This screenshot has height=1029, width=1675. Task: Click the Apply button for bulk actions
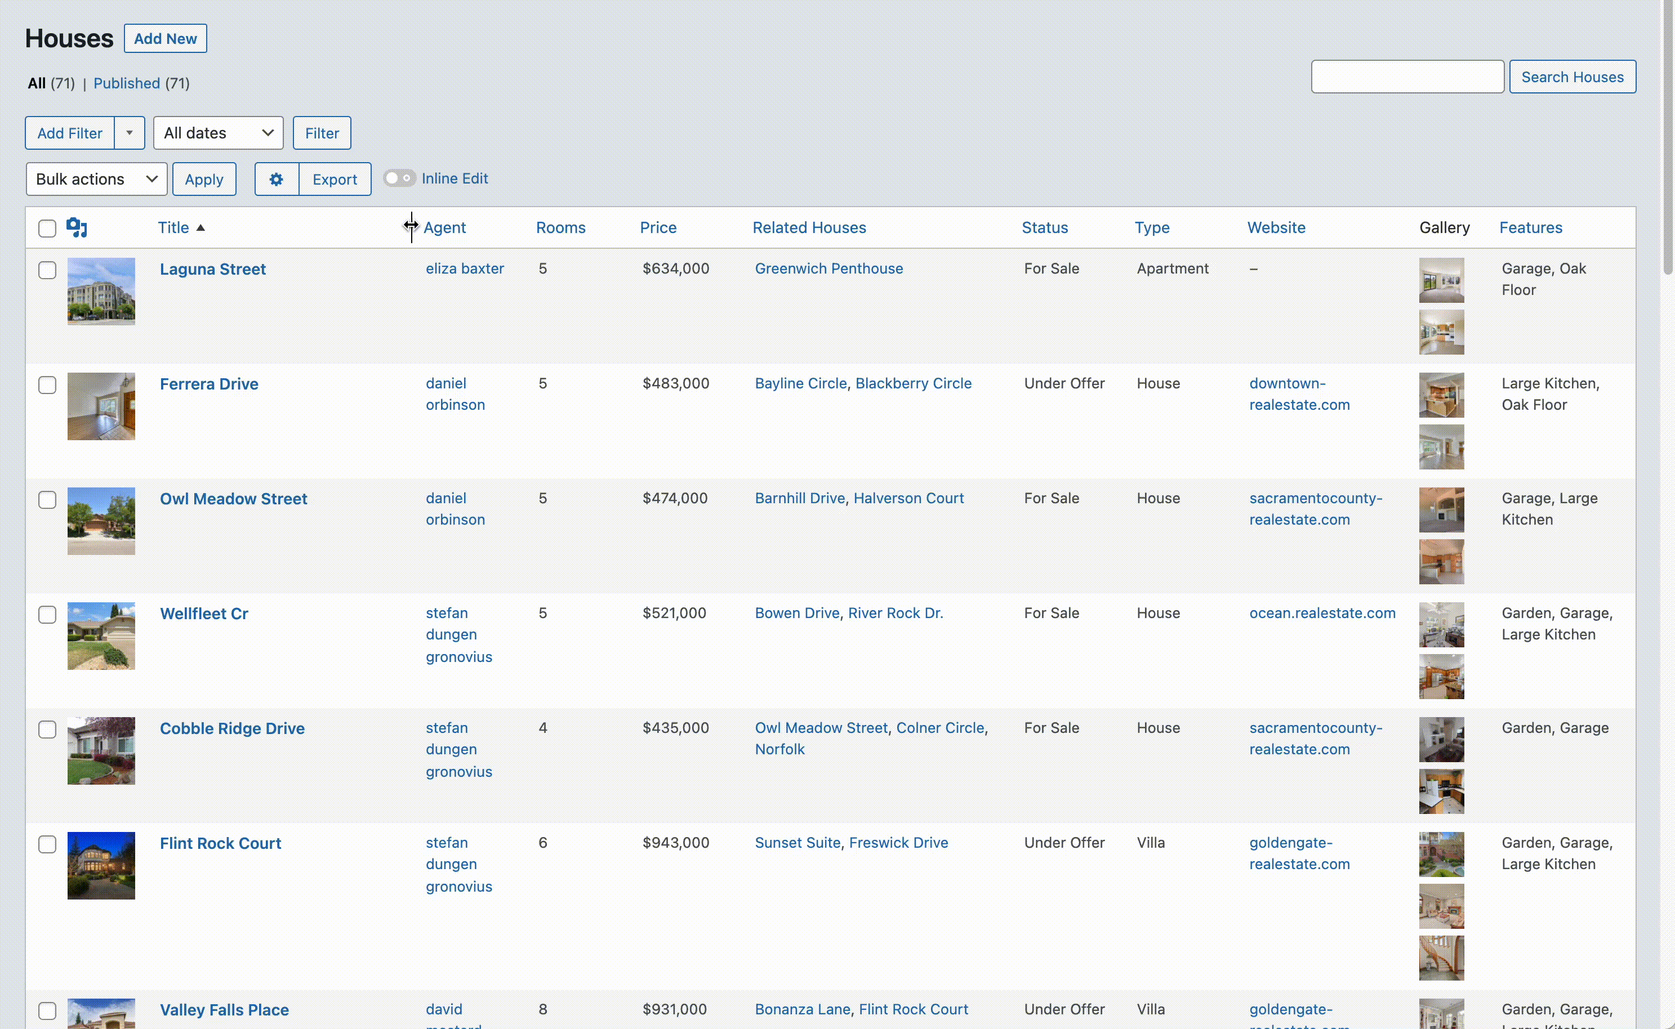[203, 178]
